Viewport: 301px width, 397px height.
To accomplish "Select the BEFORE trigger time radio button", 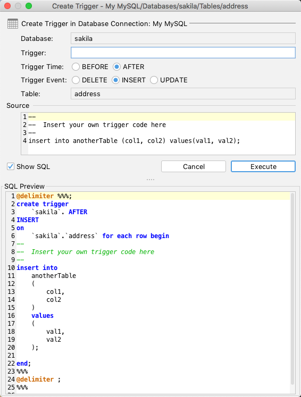I will pos(76,67).
